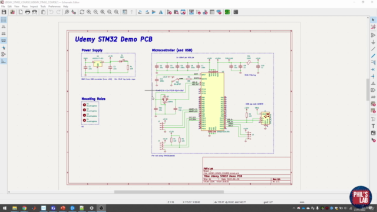Select the Draw Wire tool
The image size is (377, 212).
click(373, 49)
